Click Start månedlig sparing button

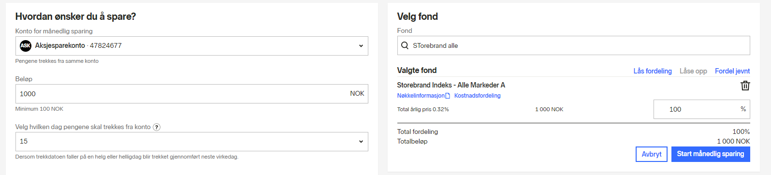tap(710, 154)
